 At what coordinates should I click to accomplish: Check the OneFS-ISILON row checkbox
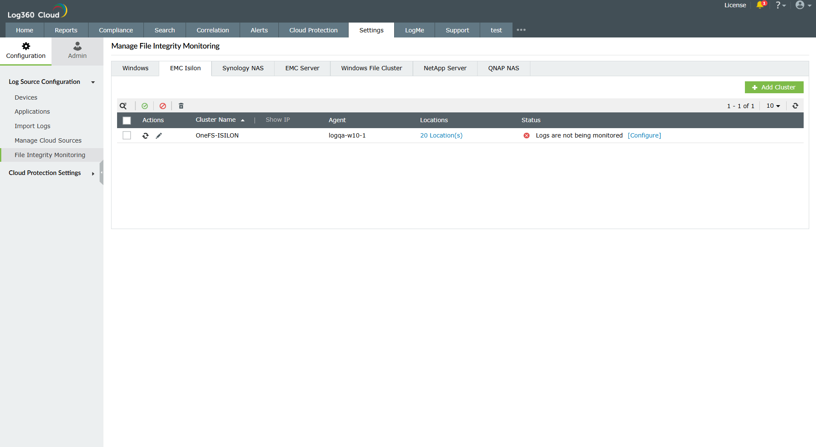127,135
